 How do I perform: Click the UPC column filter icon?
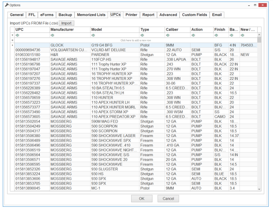[x=17, y=35]
